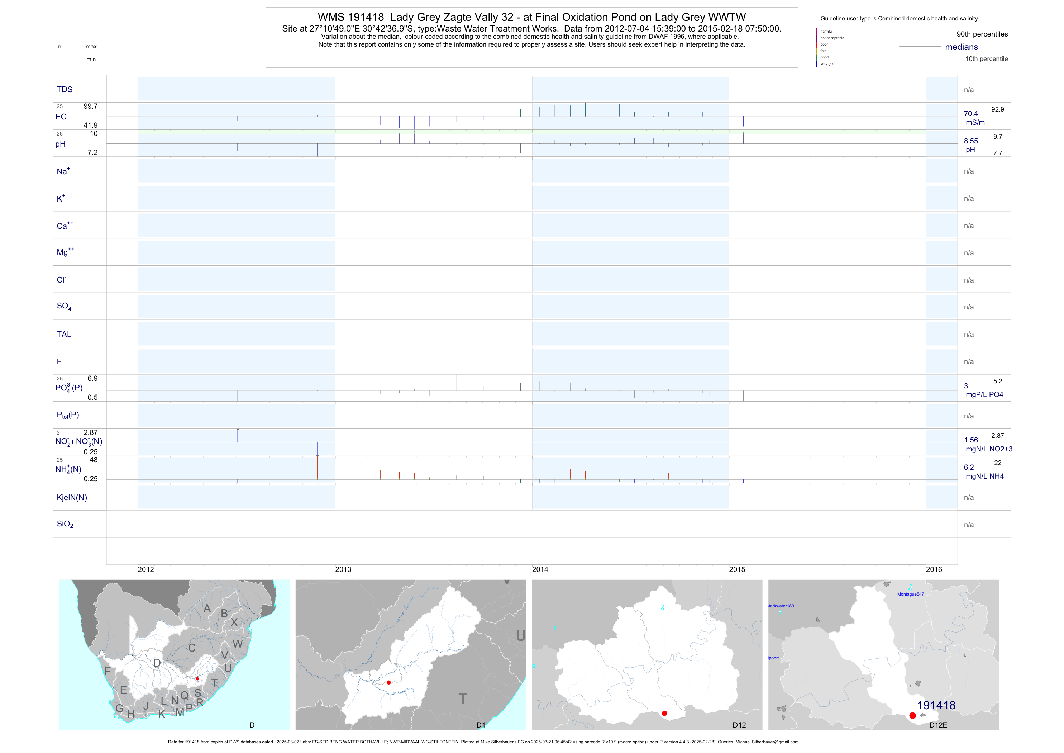
Task: Click the EC median value 70.4
Action: coord(970,114)
